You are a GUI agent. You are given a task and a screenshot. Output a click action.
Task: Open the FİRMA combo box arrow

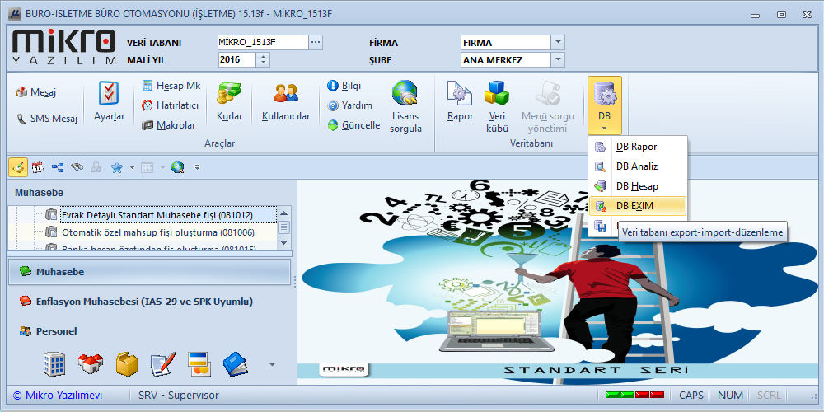click(x=558, y=43)
